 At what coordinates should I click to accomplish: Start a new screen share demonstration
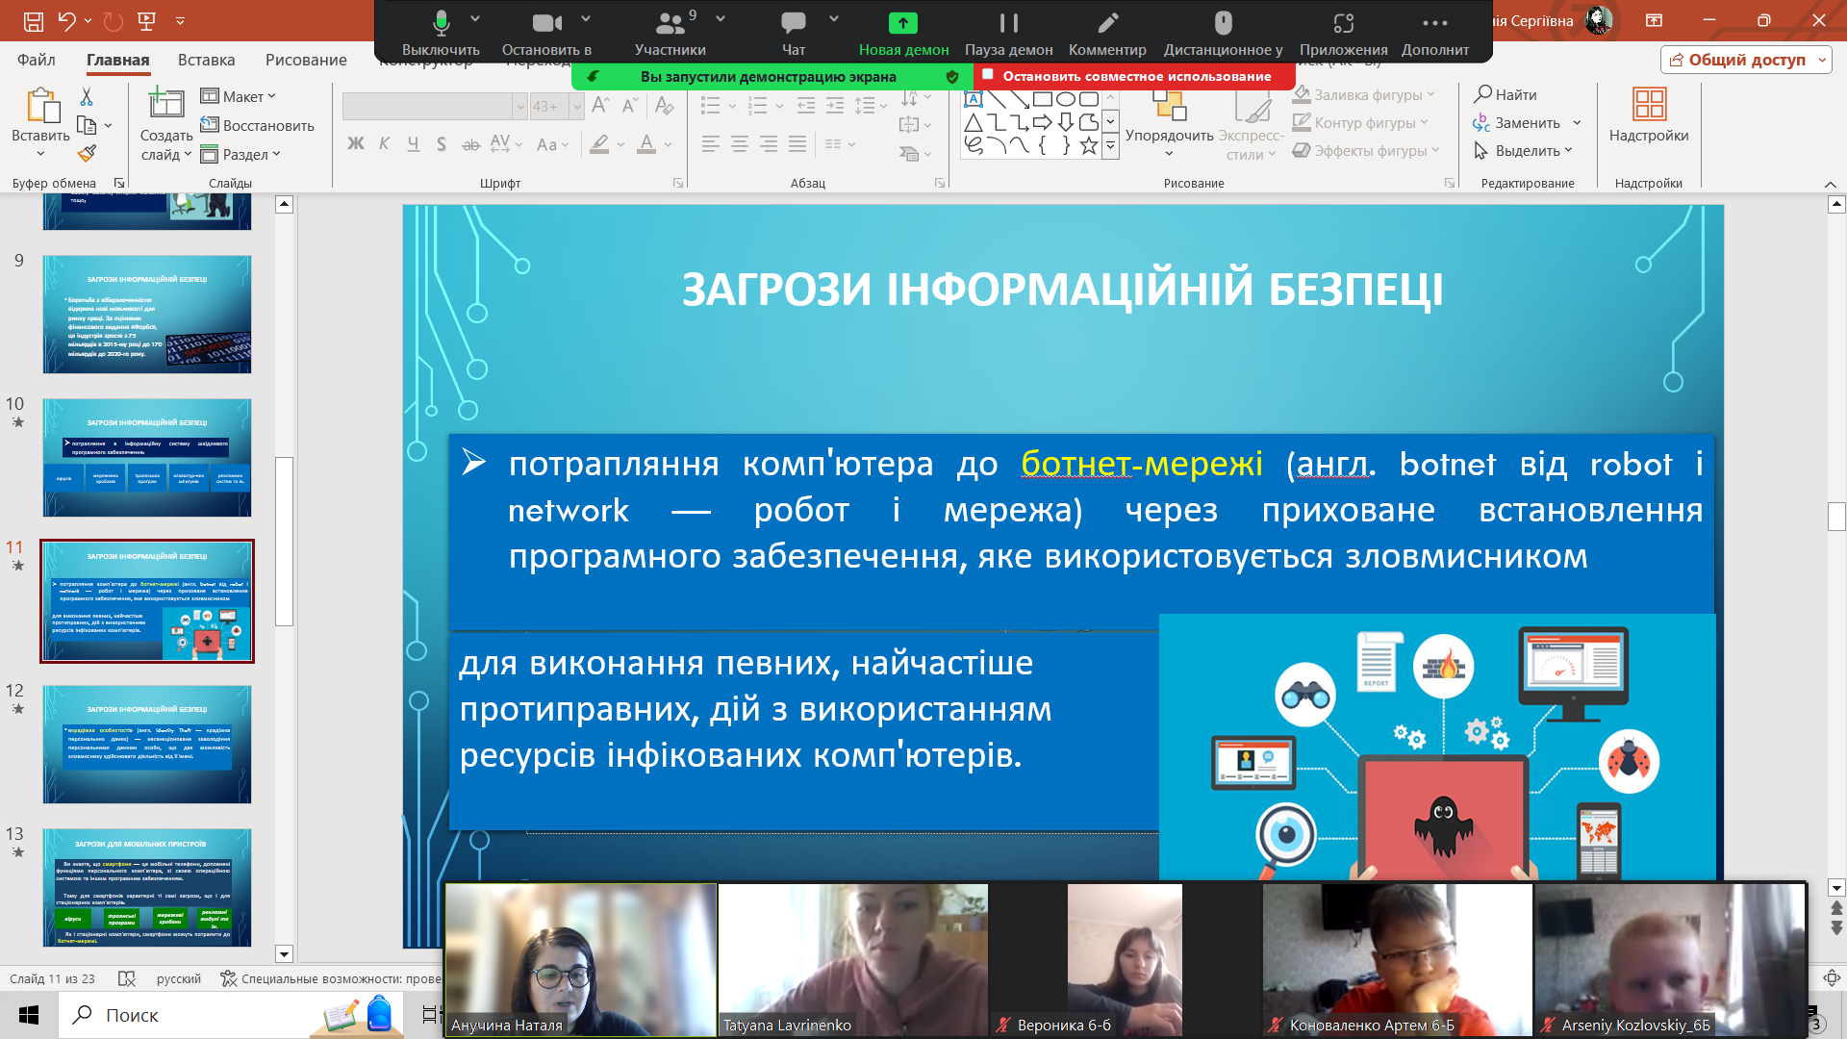tap(903, 34)
